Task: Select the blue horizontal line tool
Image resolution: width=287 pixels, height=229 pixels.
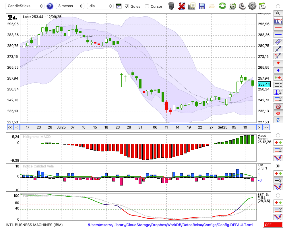Action: click(x=278, y=35)
